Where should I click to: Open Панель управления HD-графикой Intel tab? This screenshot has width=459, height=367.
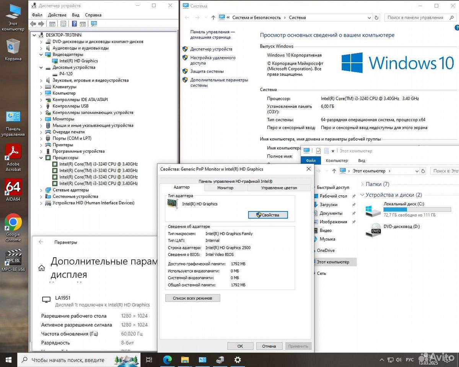(235, 181)
